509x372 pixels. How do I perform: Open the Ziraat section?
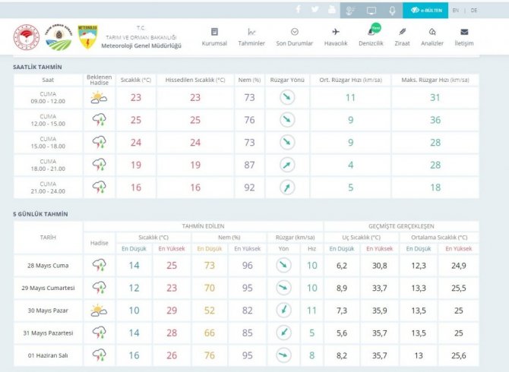[x=402, y=36]
